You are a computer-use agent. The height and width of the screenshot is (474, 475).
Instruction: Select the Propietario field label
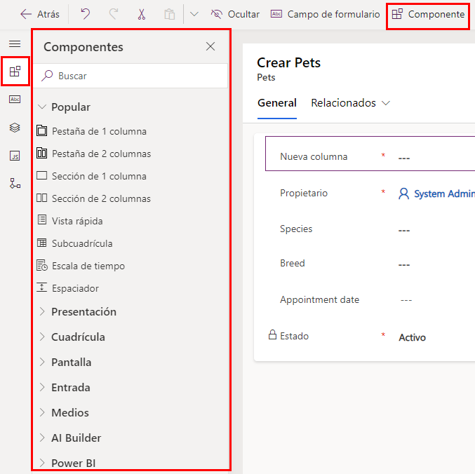[x=304, y=193]
